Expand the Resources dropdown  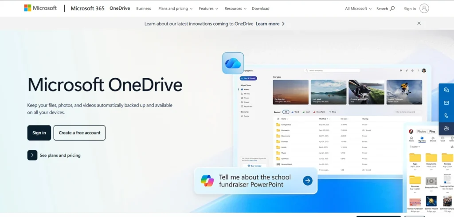235,9
